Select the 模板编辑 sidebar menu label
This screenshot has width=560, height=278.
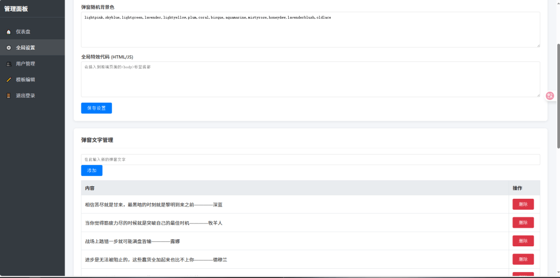26,80
